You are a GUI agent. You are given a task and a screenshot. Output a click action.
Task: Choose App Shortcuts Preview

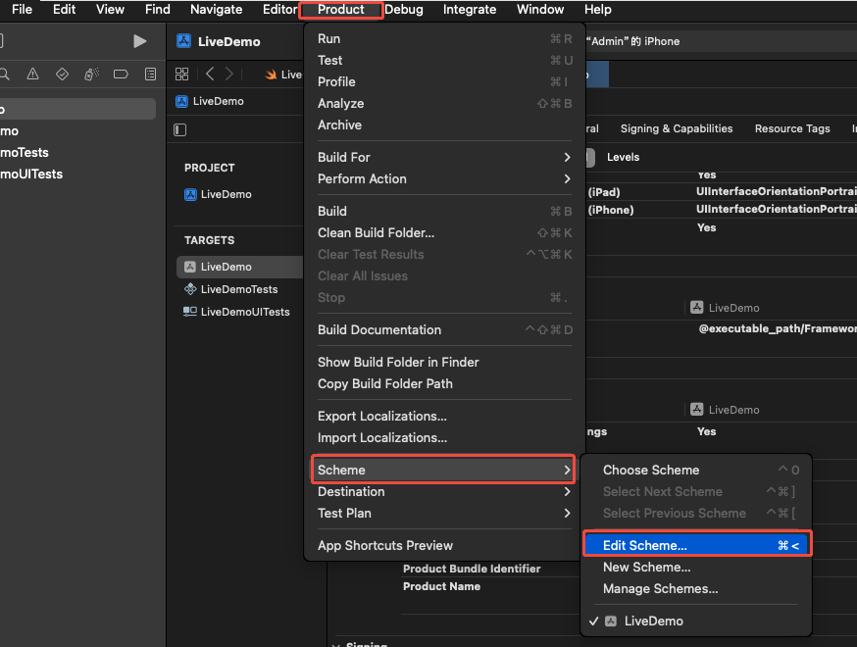click(x=444, y=545)
